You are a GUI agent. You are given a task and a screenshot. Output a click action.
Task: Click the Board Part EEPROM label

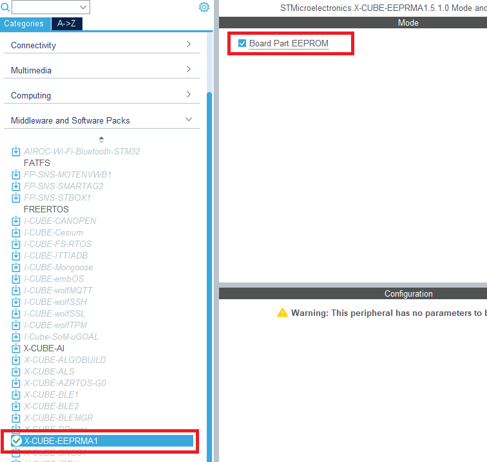[289, 44]
